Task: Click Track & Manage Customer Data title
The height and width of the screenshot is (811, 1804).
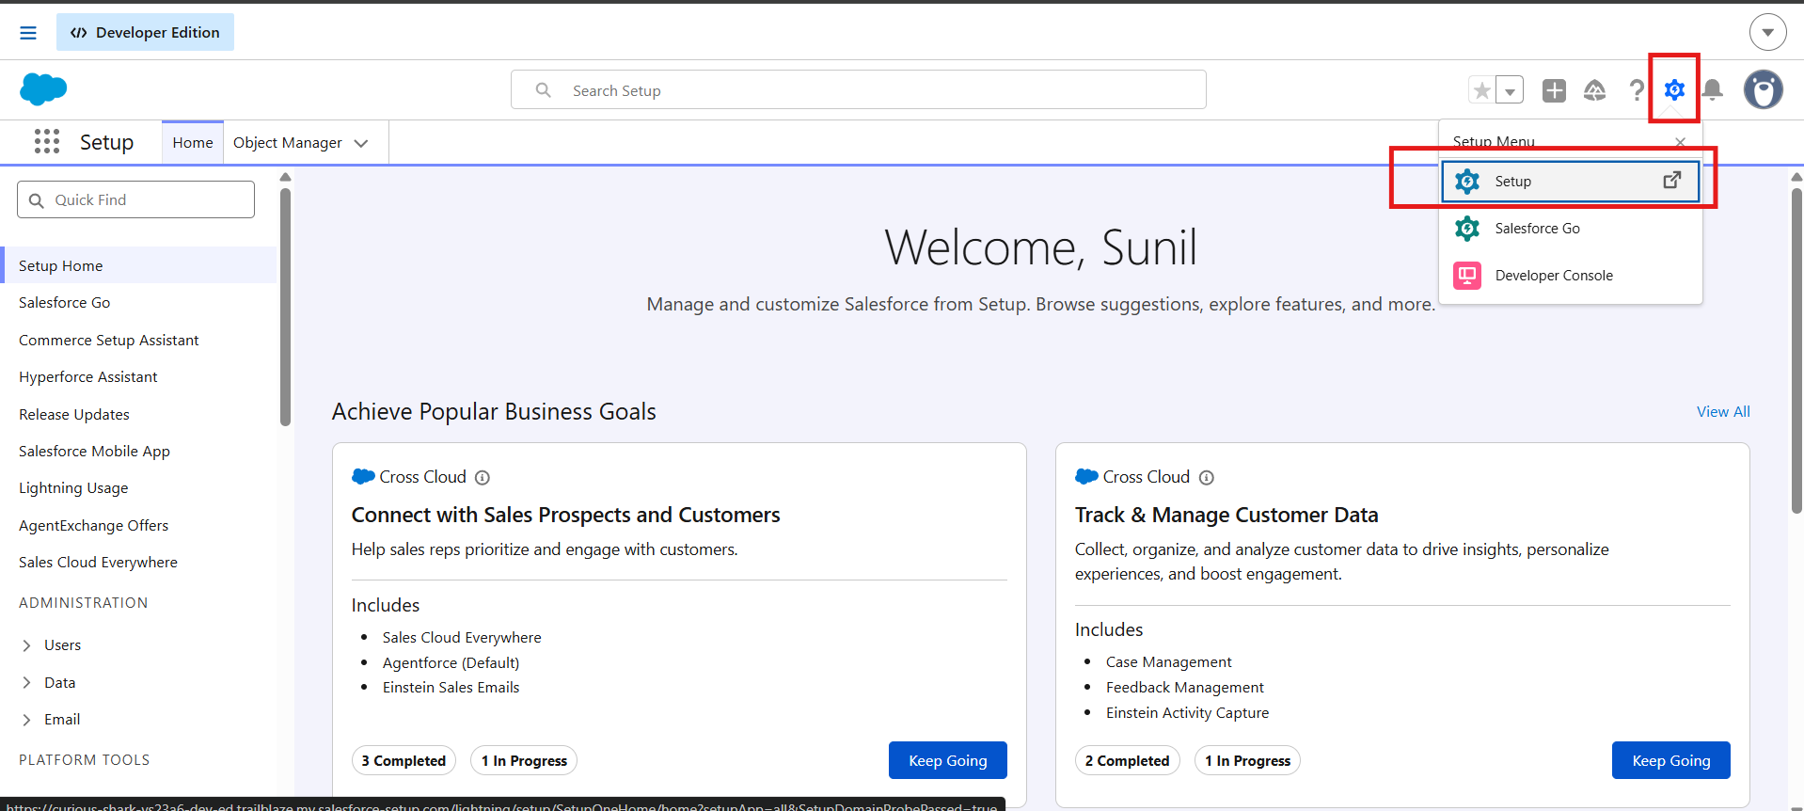Action: click(x=1226, y=516)
